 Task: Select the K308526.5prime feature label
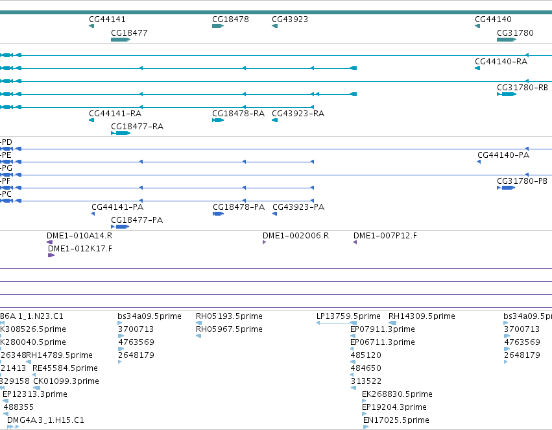(x=33, y=329)
